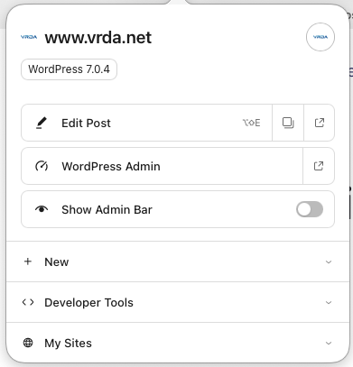Viewport: 353px width, 367px height.
Task: Click the code brackets icon for Developer Tools
Action: point(28,302)
